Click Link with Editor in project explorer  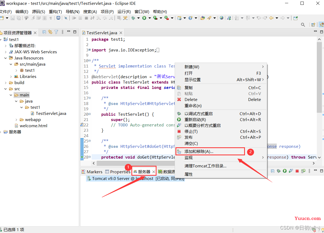50,32
